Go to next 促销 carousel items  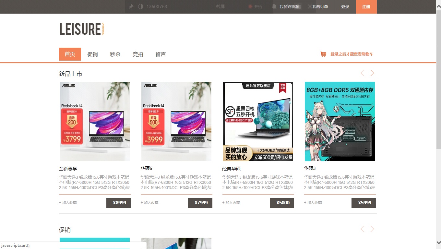(372, 229)
